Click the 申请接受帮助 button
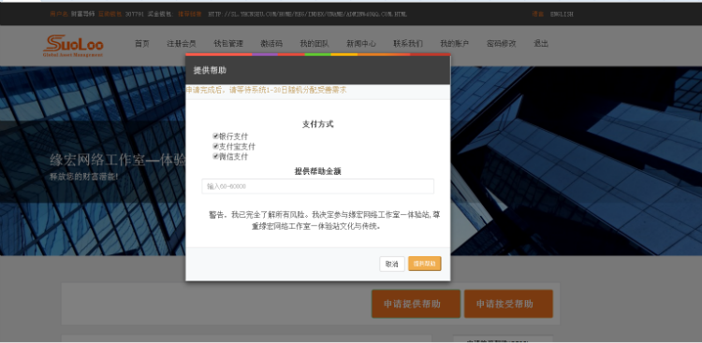Image resolution: width=702 pixels, height=343 pixels. tap(508, 304)
